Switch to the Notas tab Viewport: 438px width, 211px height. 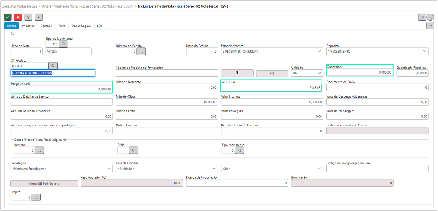11,26
